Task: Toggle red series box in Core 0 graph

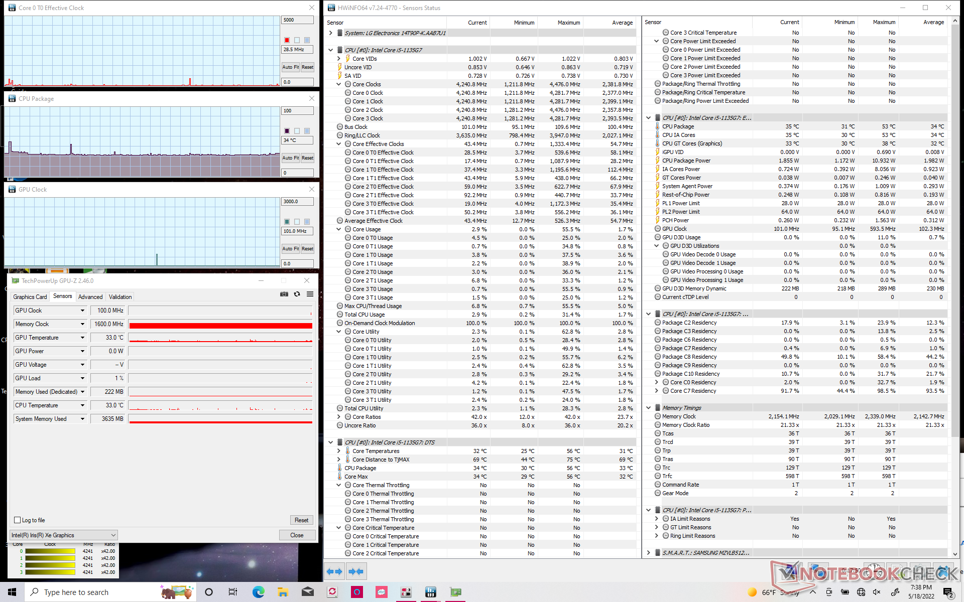Action: 287,40
